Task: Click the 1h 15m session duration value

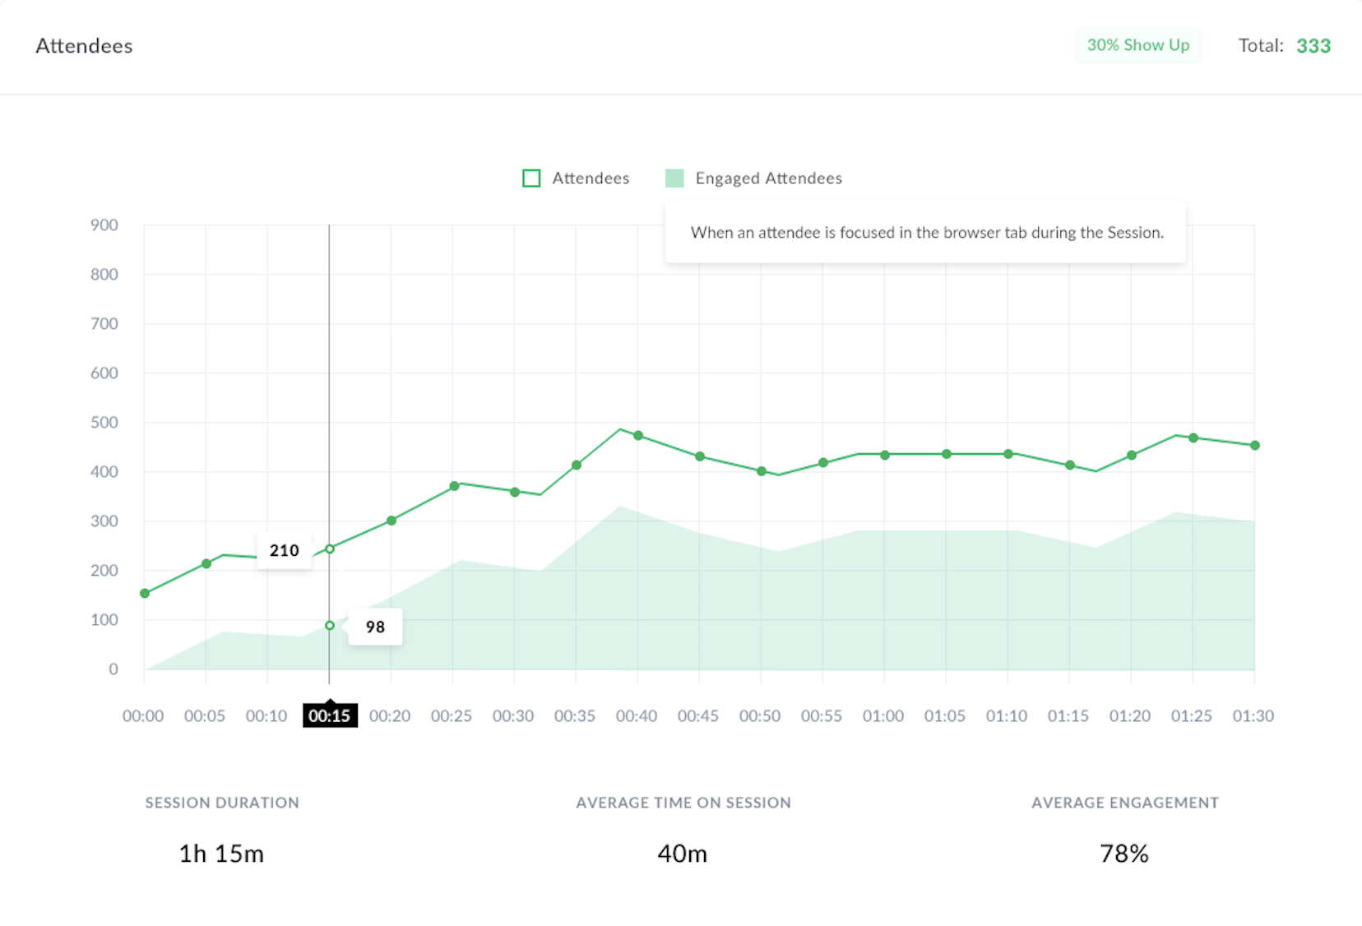Action: pyautogui.click(x=221, y=854)
